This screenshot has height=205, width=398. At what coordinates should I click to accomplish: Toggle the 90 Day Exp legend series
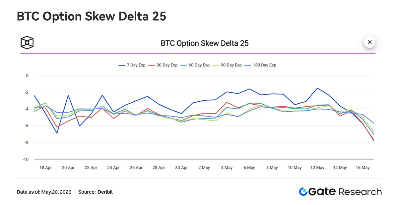[x=228, y=65]
